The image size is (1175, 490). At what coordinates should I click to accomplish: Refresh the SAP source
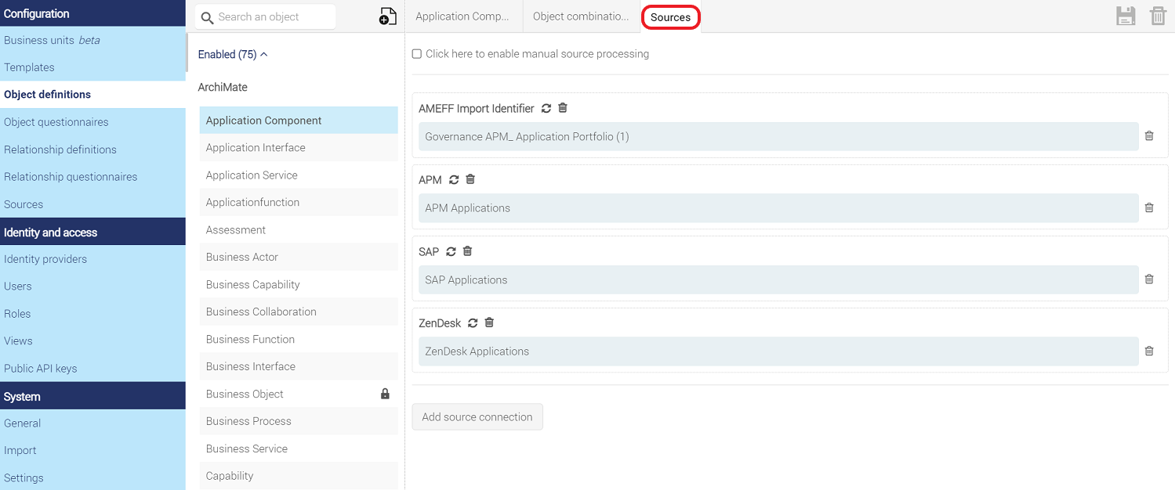pyautogui.click(x=451, y=252)
